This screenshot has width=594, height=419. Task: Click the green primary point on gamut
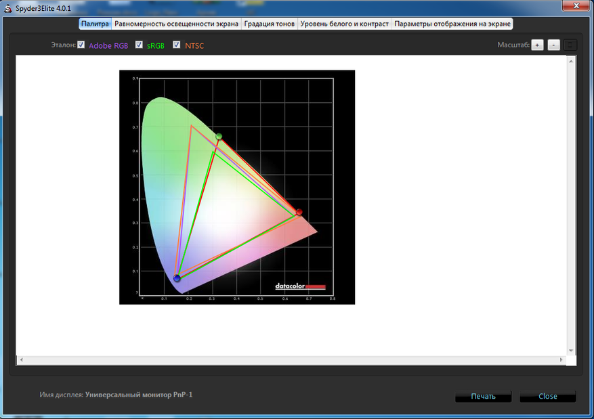click(219, 136)
